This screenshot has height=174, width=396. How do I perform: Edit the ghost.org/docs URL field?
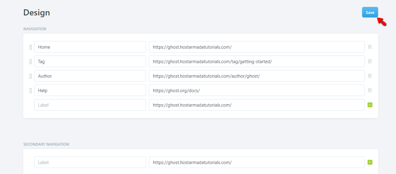[x=256, y=91]
